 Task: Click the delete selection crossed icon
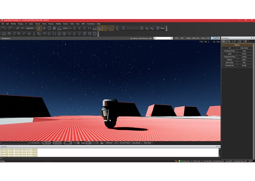(142, 28)
